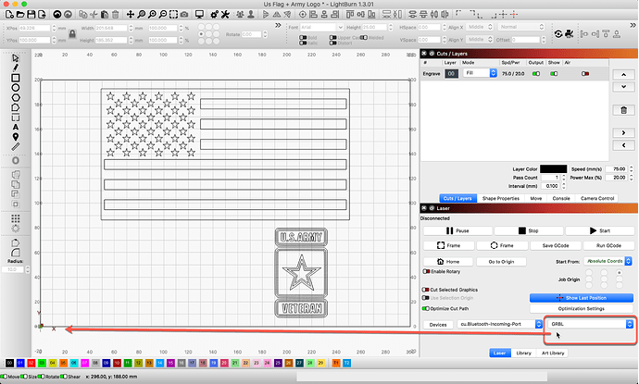Choose the Select arrow tool

click(x=16, y=57)
